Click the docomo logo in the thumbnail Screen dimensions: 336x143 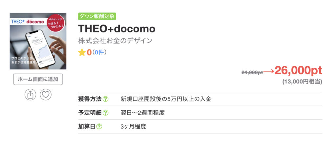tap(35, 21)
